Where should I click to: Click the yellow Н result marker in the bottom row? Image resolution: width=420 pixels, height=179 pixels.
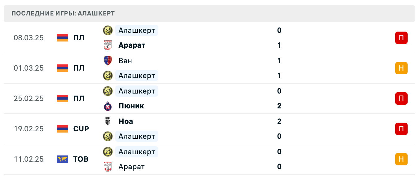pyautogui.click(x=401, y=159)
